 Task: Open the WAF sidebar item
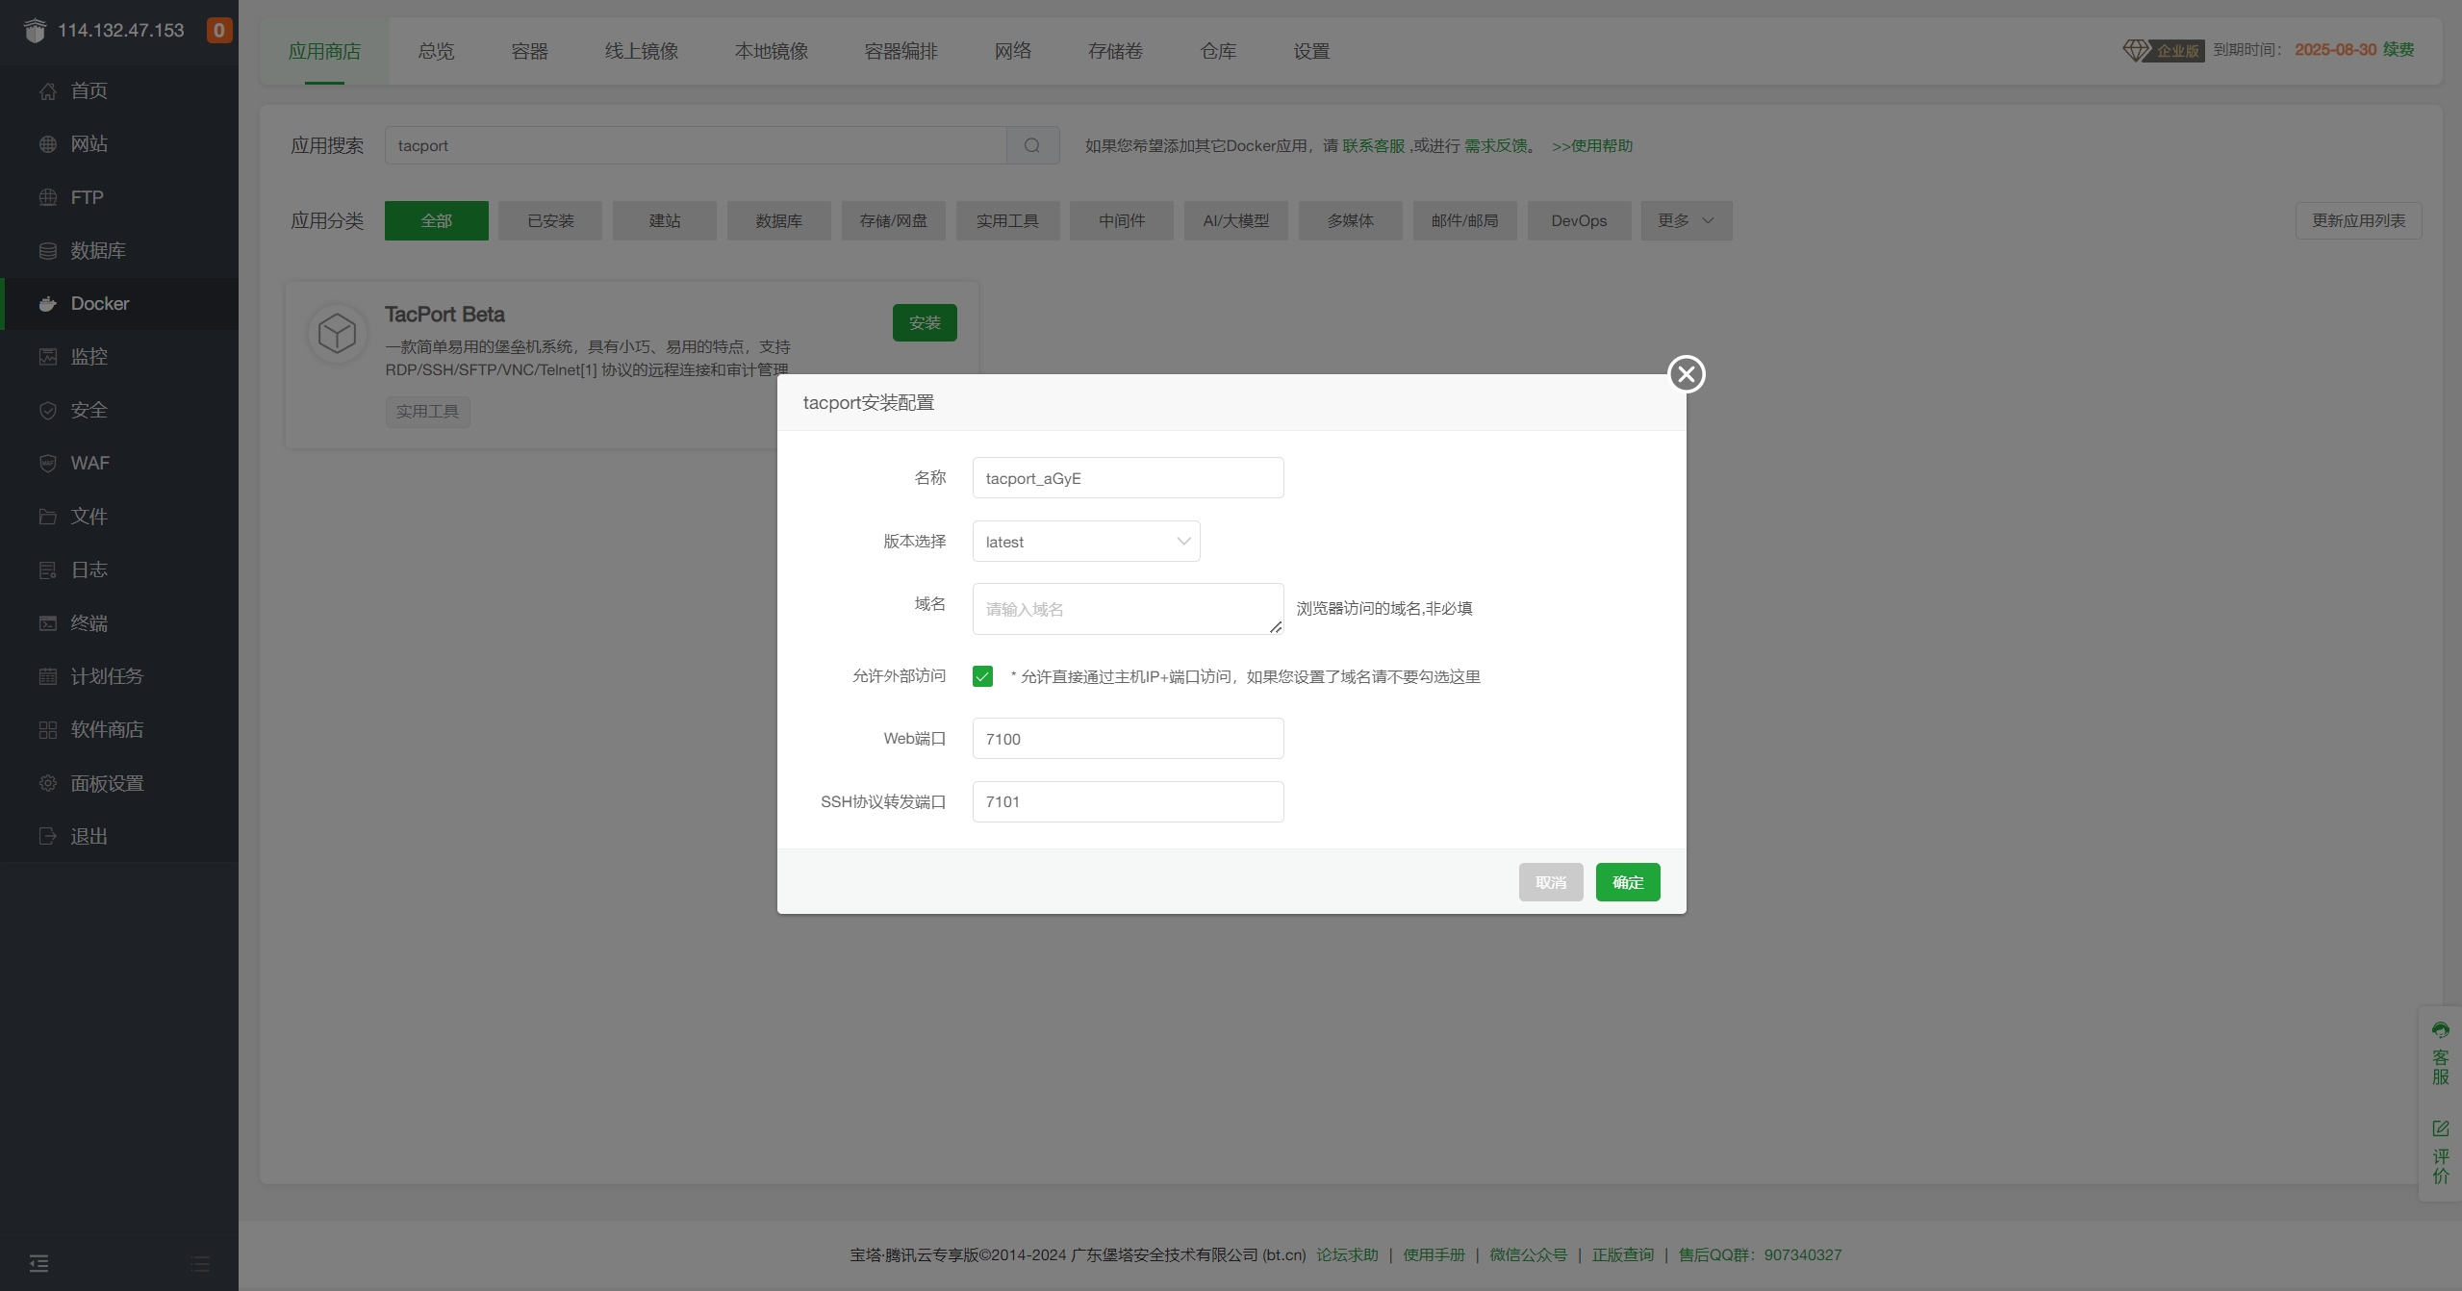point(119,464)
